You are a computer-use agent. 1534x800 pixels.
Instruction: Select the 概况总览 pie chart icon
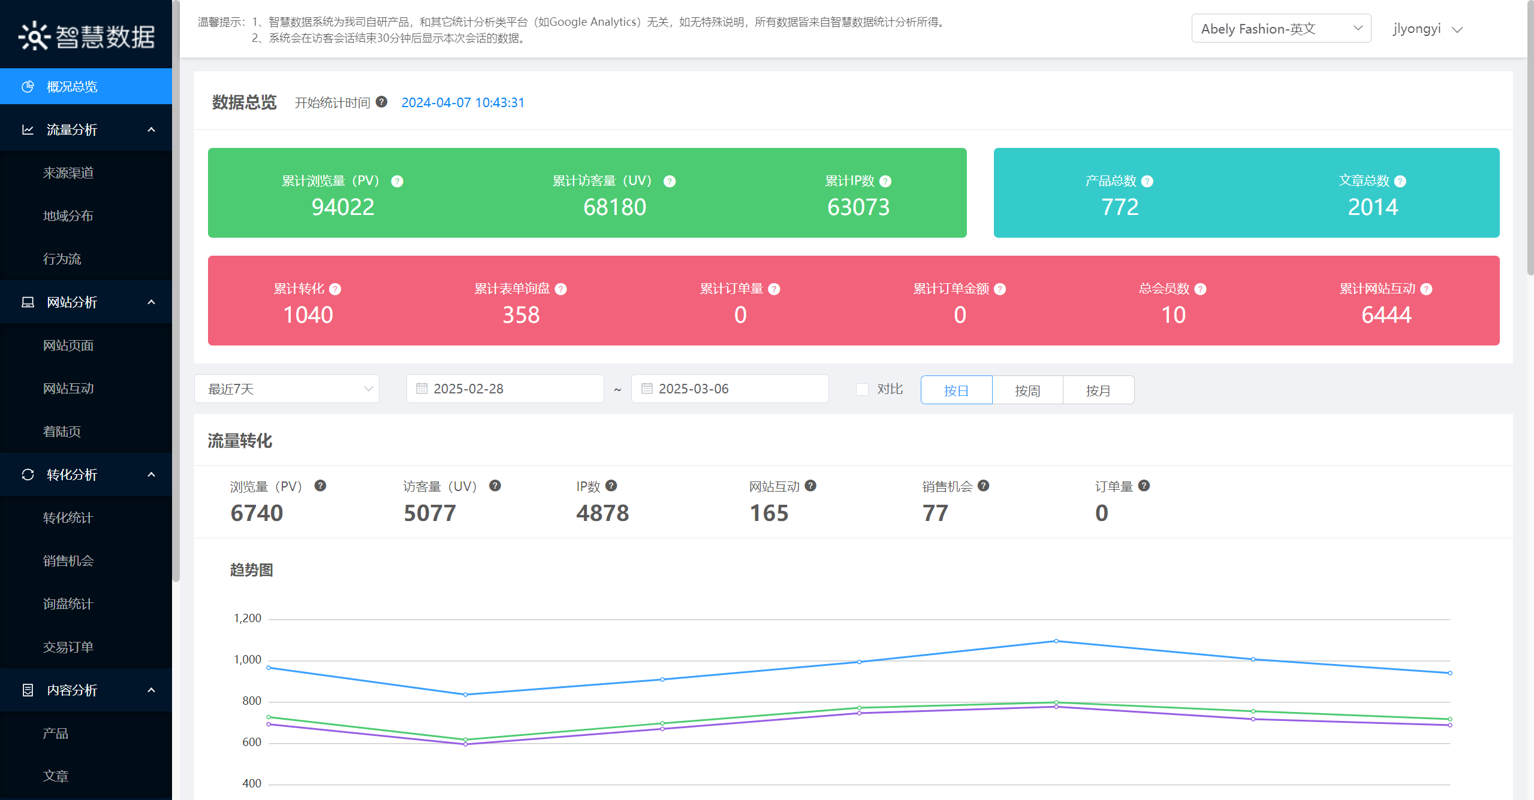pos(28,86)
